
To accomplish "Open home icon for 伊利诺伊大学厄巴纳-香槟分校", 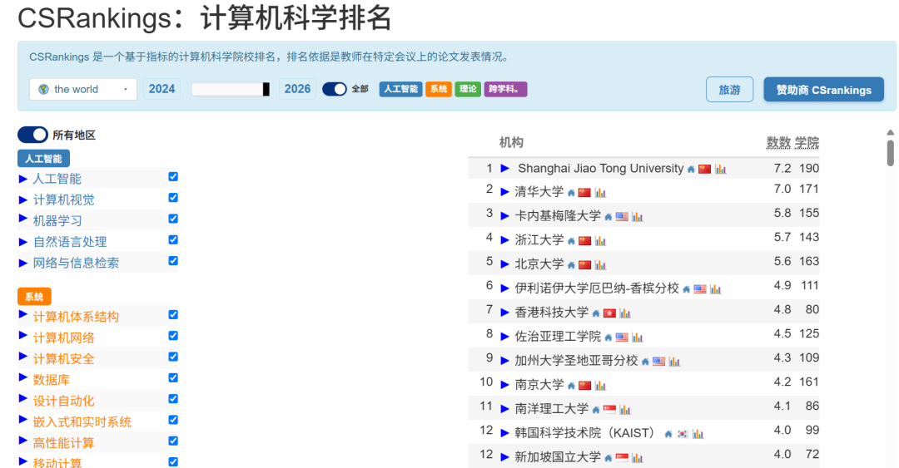I will click(686, 289).
